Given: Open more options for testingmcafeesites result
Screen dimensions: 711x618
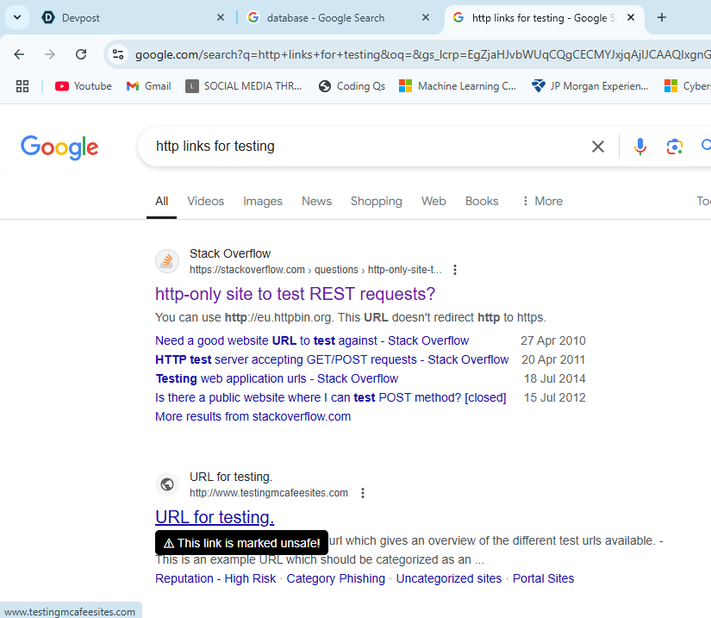Looking at the screenshot, I should coord(363,493).
